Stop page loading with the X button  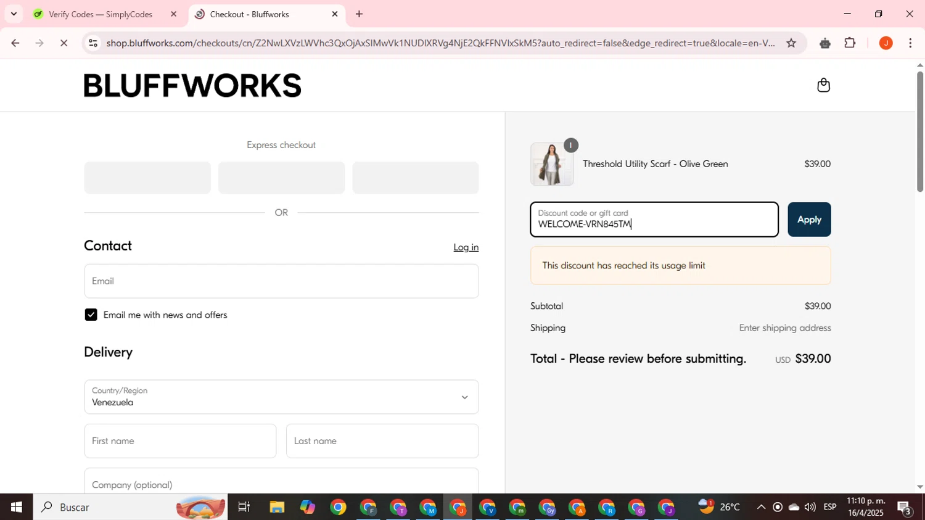point(64,43)
